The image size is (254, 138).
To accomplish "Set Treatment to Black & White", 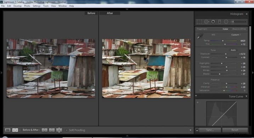I will click(239, 29).
